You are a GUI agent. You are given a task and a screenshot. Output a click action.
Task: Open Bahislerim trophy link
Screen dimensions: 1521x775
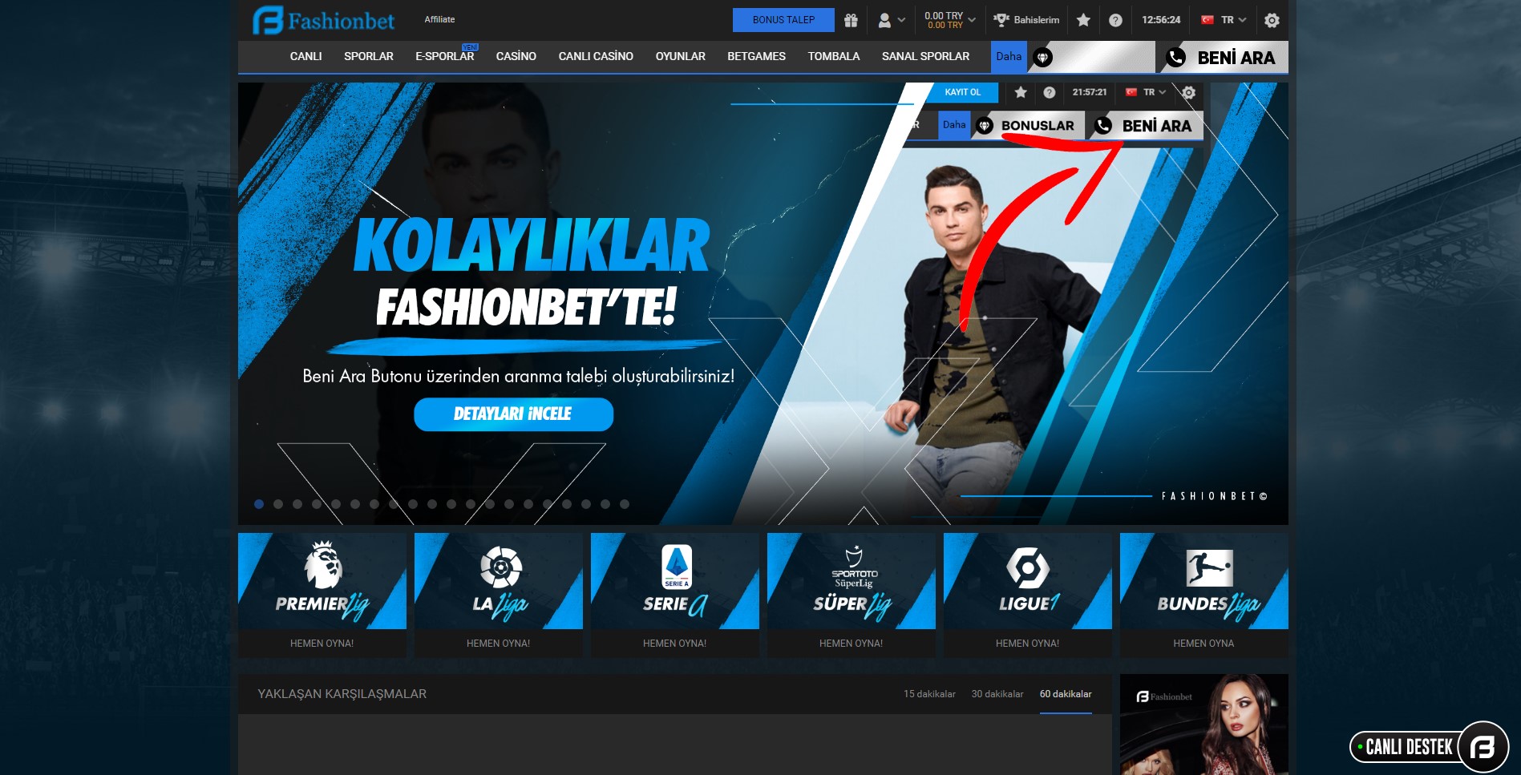pos(1026,20)
